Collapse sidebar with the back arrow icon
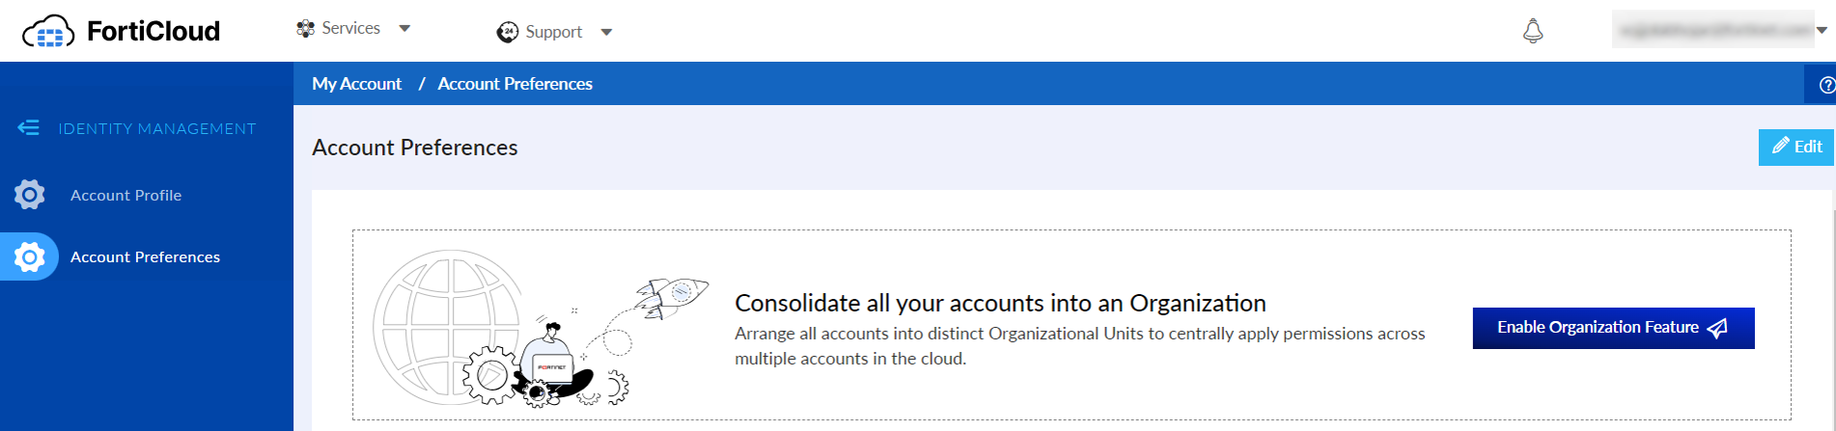This screenshot has height=431, width=1836. click(28, 127)
